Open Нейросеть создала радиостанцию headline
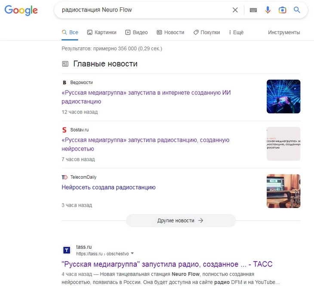 point(108,187)
